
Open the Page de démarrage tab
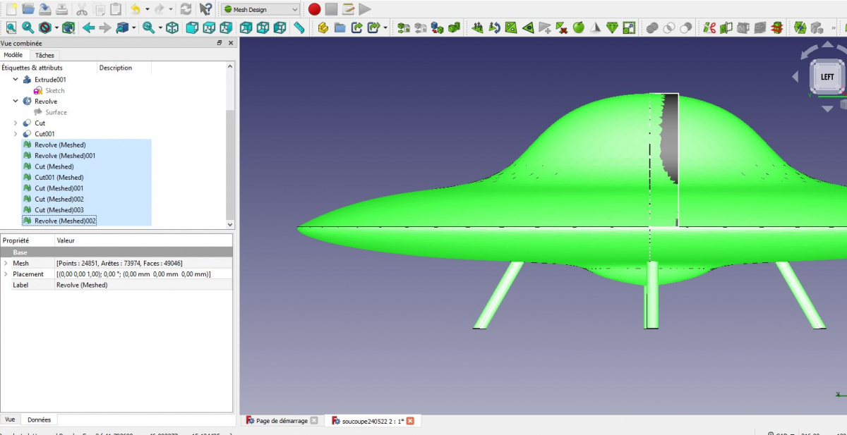[282, 421]
